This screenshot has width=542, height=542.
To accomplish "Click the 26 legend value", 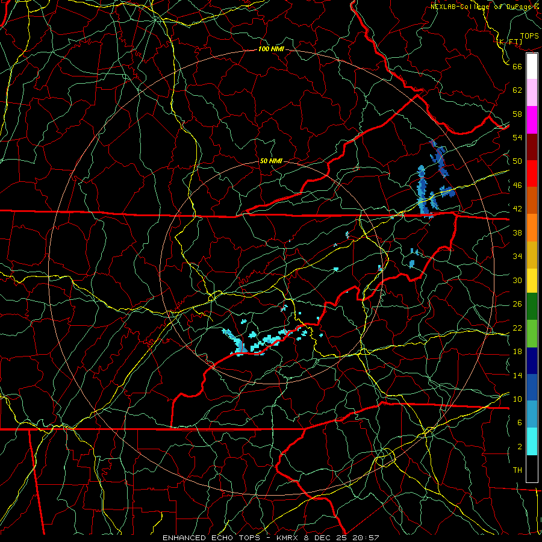I will (x=517, y=304).
